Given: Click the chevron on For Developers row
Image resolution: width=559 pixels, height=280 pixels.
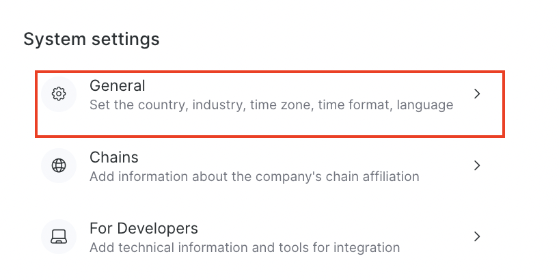Looking at the screenshot, I should click(478, 236).
